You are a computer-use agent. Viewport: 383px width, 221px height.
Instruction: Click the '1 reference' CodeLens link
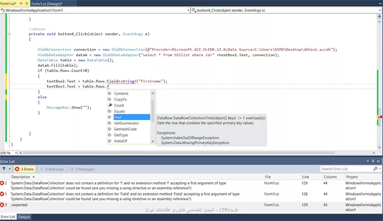(37, 29)
